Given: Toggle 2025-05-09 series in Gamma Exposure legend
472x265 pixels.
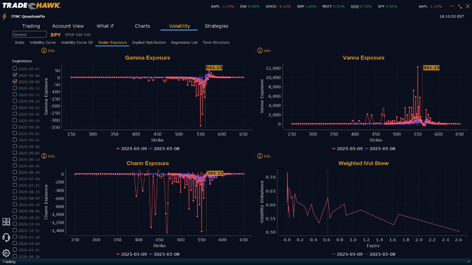Looking at the screenshot, I should click(x=131, y=148).
